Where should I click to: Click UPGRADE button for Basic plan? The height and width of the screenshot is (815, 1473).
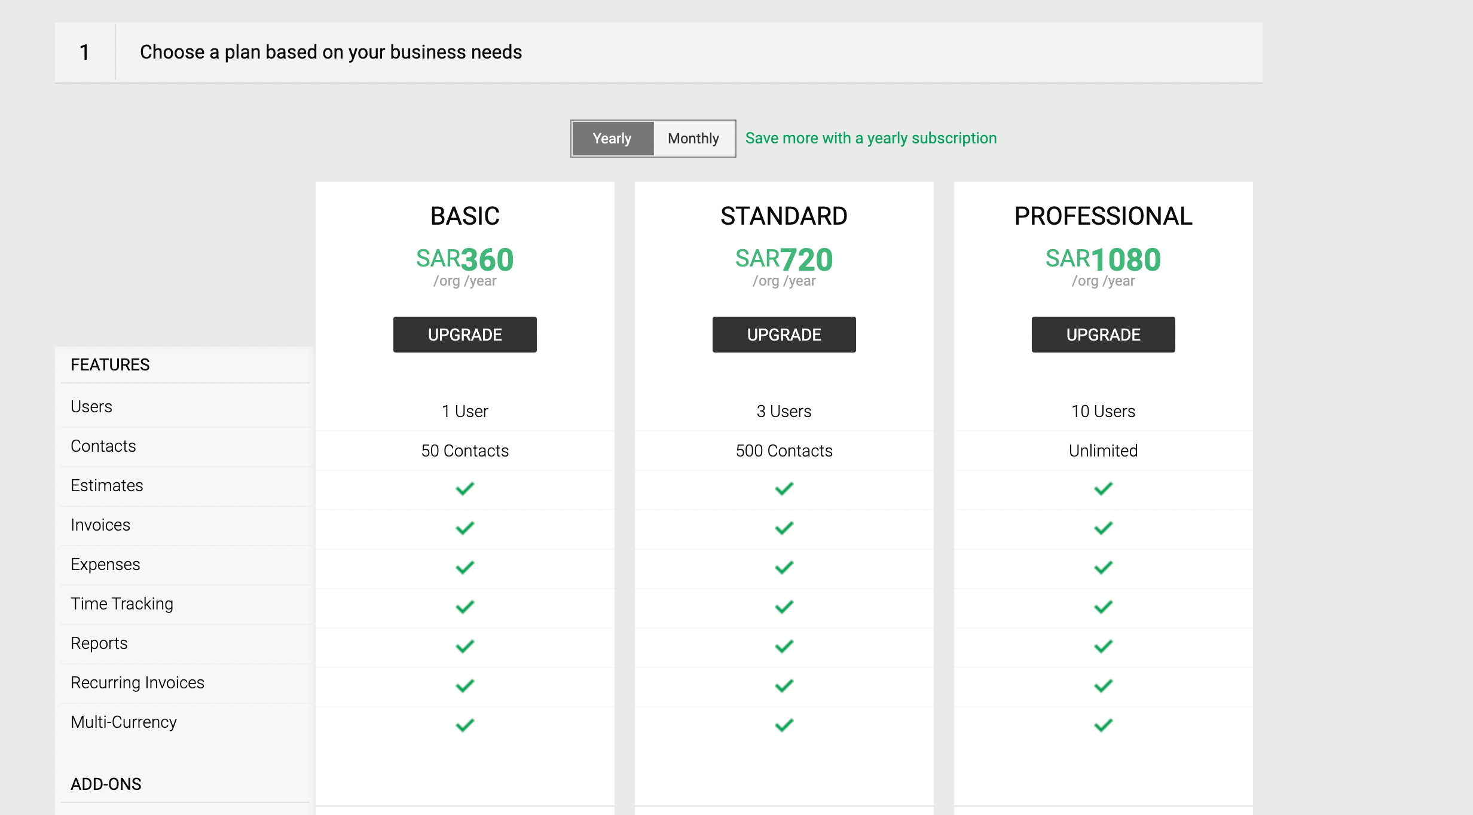(x=465, y=334)
